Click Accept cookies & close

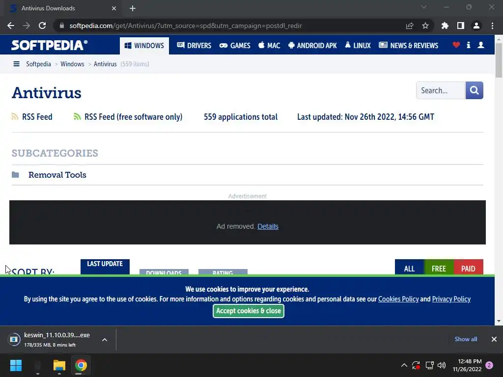point(249,311)
